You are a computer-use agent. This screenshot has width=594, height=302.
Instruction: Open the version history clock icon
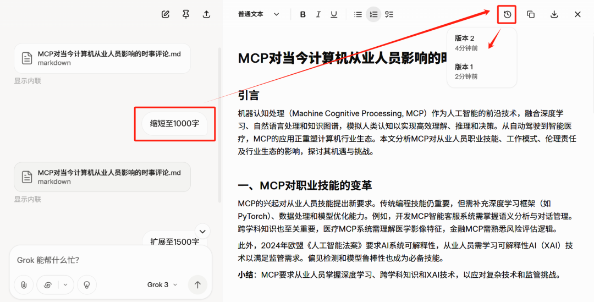click(507, 15)
